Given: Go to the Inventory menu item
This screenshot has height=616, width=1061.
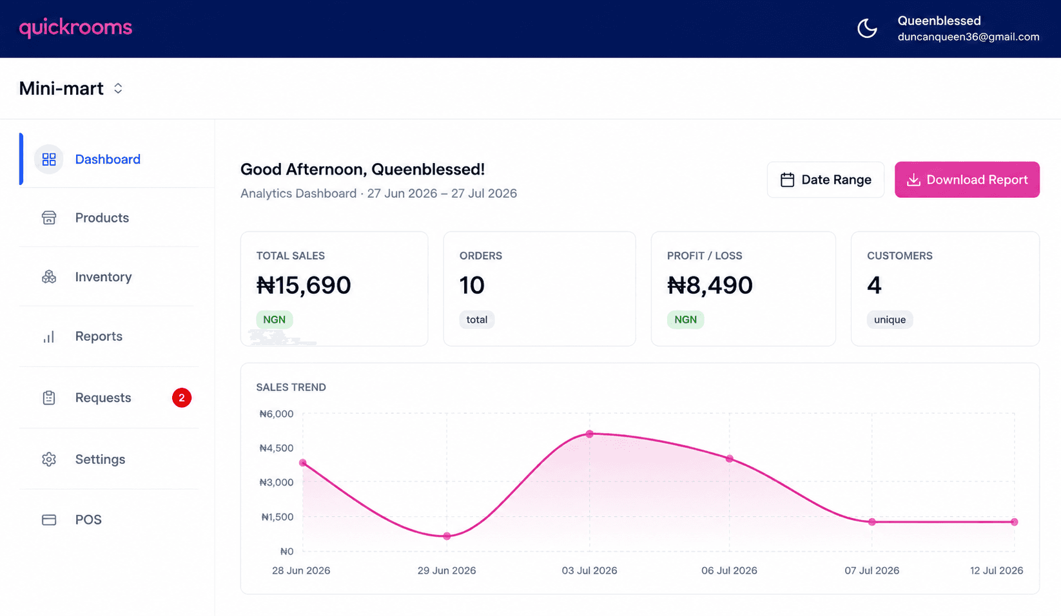Looking at the screenshot, I should pyautogui.click(x=110, y=277).
